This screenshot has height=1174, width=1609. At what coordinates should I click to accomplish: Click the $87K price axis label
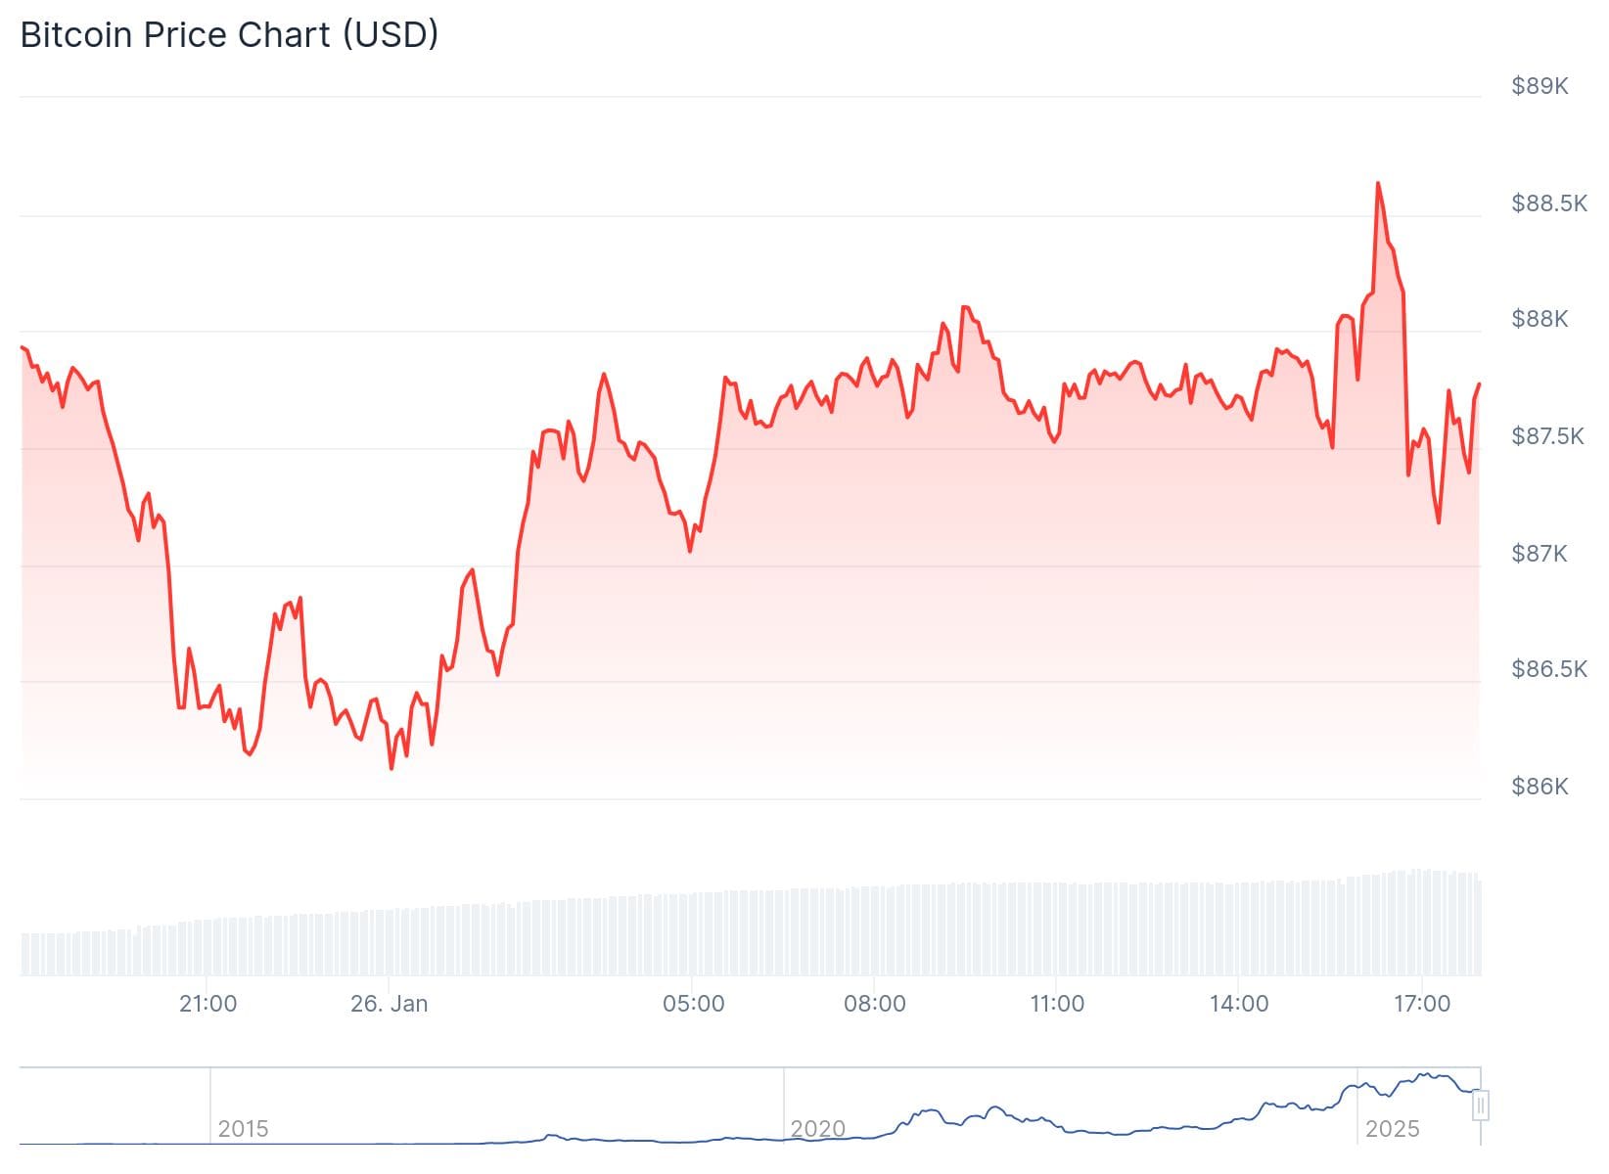click(x=1540, y=554)
